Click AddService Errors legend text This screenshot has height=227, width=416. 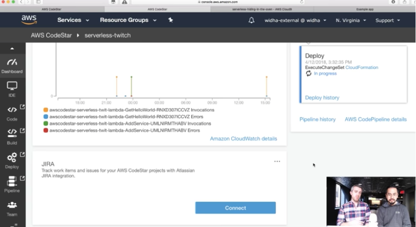(124, 130)
